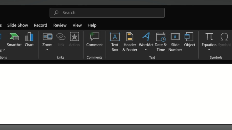Click the Text group label

point(152,57)
